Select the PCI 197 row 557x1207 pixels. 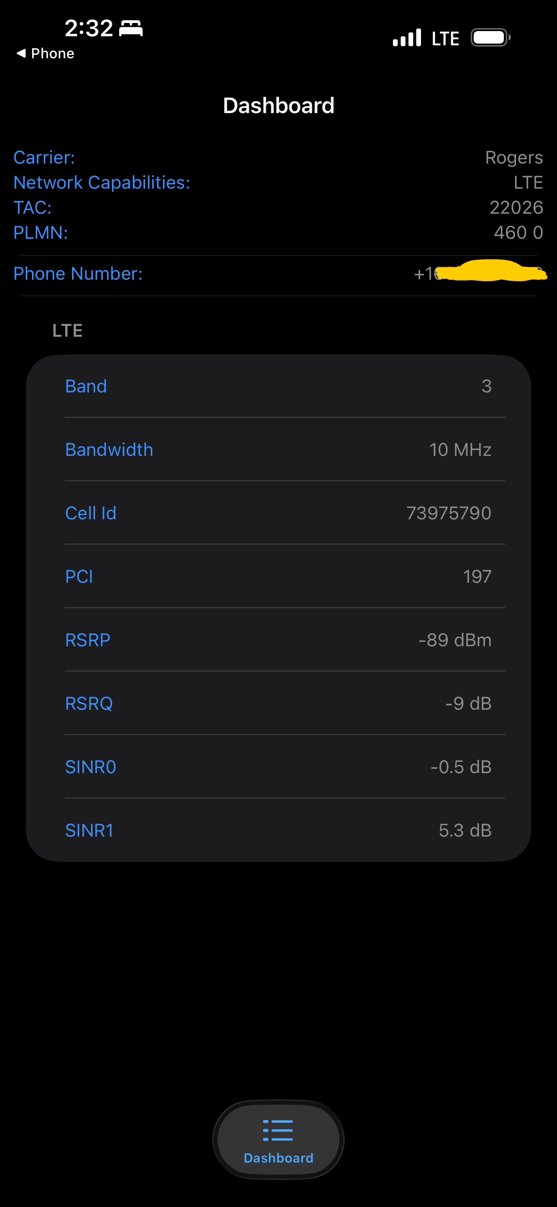click(278, 576)
